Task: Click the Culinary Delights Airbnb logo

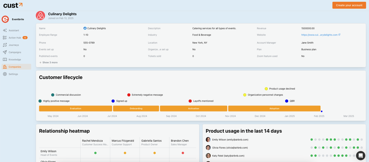Action: pos(40,16)
